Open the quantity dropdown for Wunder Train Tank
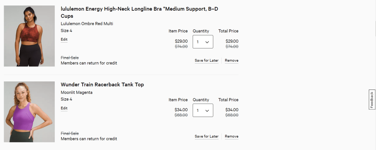Viewport: 376px width, 150px height. [203, 110]
